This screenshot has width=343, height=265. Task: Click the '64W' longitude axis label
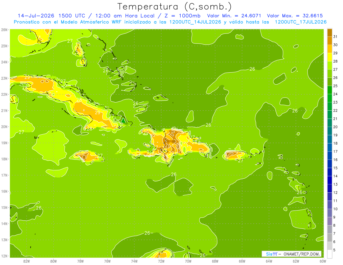[x=269, y=261]
